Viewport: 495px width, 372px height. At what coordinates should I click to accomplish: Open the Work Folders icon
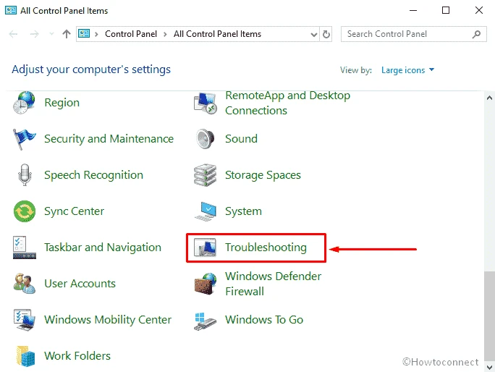click(25, 356)
